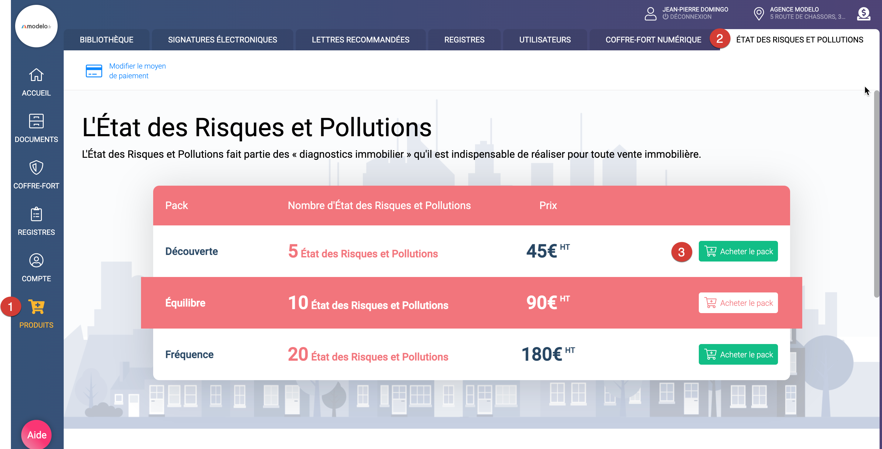Click the credit card payment icon

94,71
